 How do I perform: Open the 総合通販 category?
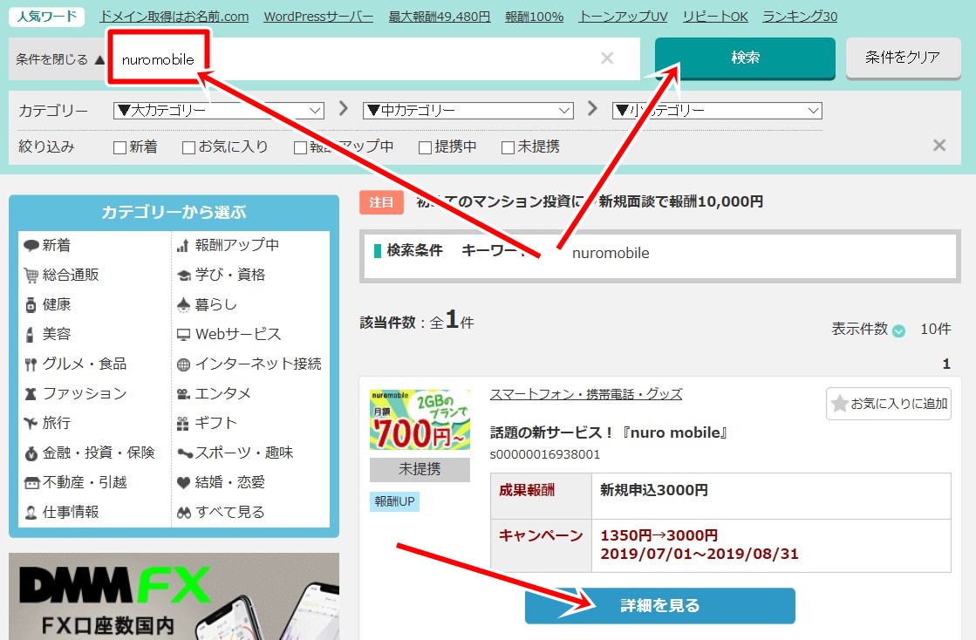71,275
